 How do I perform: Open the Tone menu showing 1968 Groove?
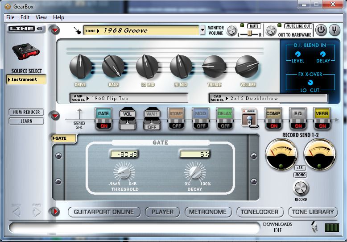(x=141, y=30)
